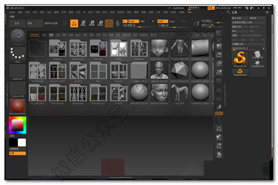Click the Move view icon on right shelf

(x=219, y=137)
